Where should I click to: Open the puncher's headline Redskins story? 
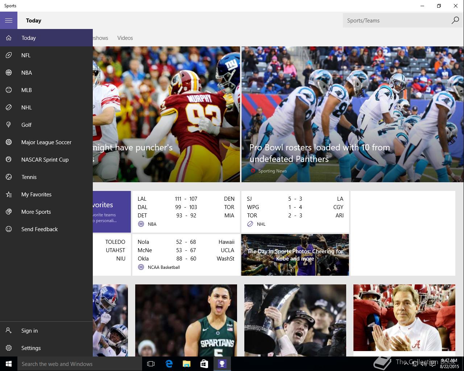(166, 114)
